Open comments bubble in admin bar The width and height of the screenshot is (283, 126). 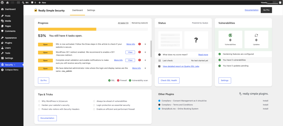click(x=32, y=3)
